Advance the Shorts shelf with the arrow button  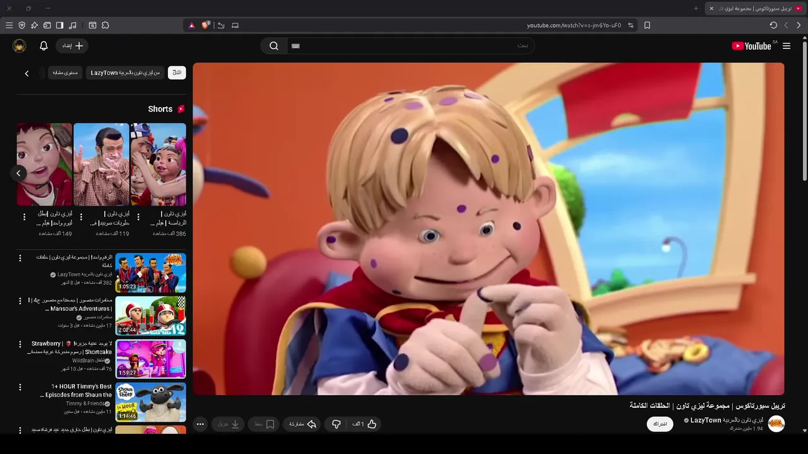18,173
